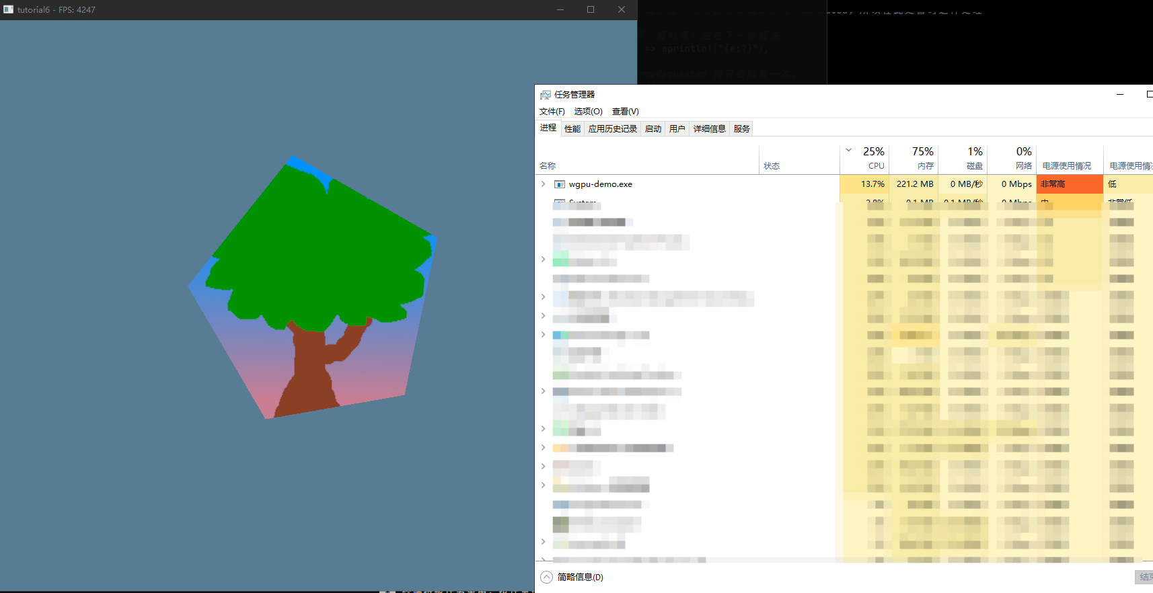Click the tutorial6 window title icon

coord(8,9)
